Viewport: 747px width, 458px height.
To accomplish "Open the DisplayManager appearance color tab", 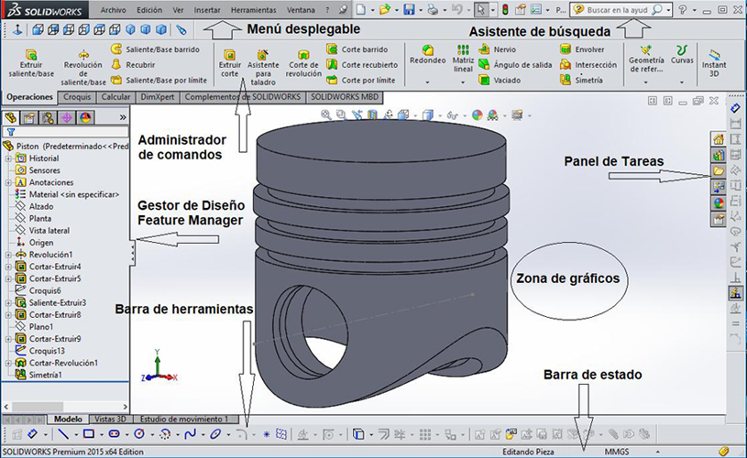I will pyautogui.click(x=84, y=117).
